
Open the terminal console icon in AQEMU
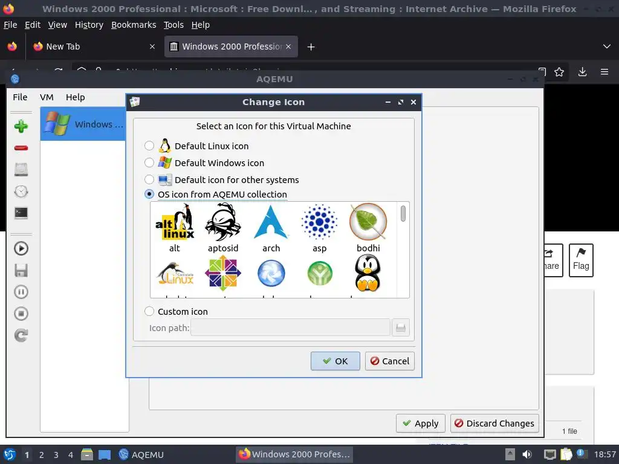pyautogui.click(x=21, y=213)
